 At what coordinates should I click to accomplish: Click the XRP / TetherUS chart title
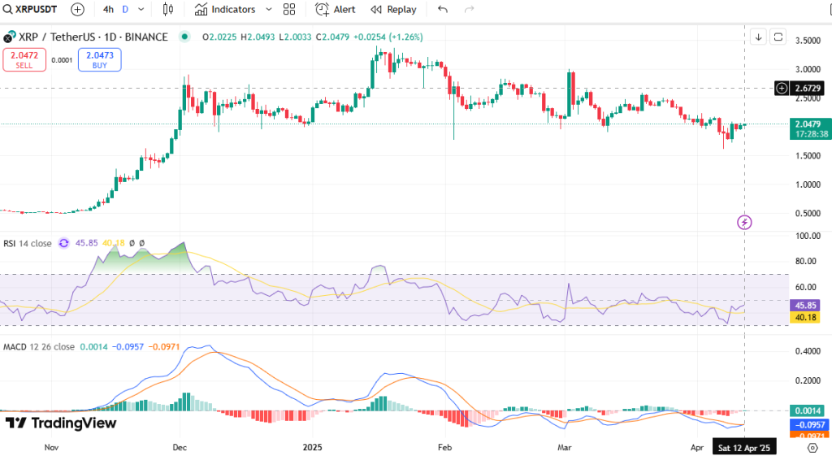pos(93,37)
